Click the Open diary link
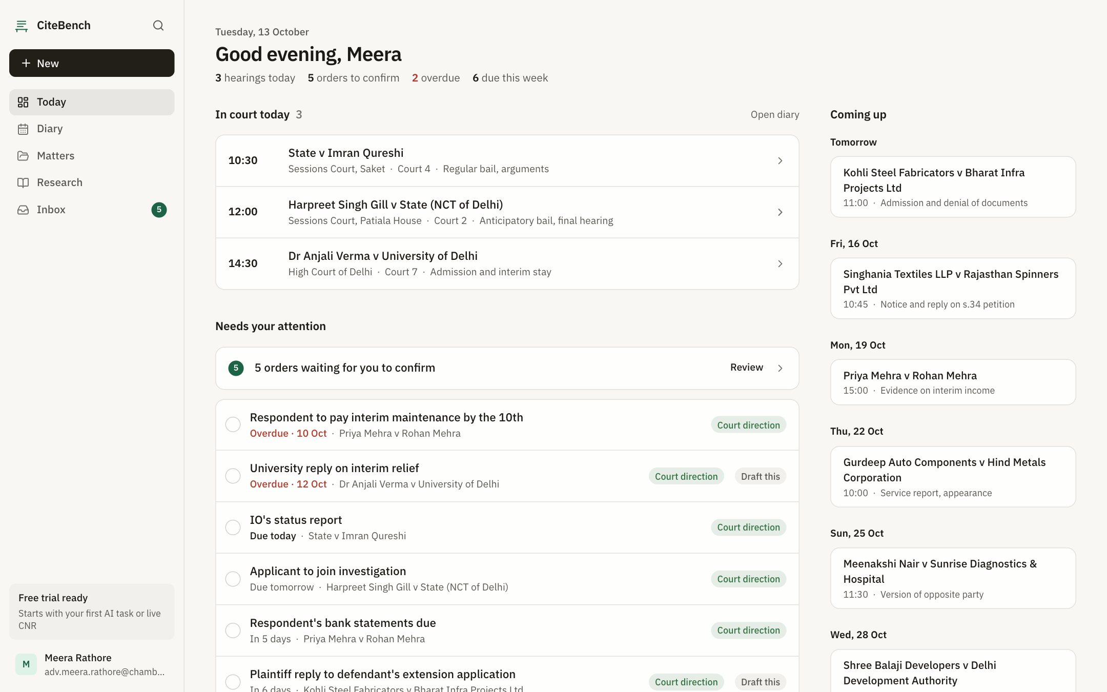 pos(775,114)
